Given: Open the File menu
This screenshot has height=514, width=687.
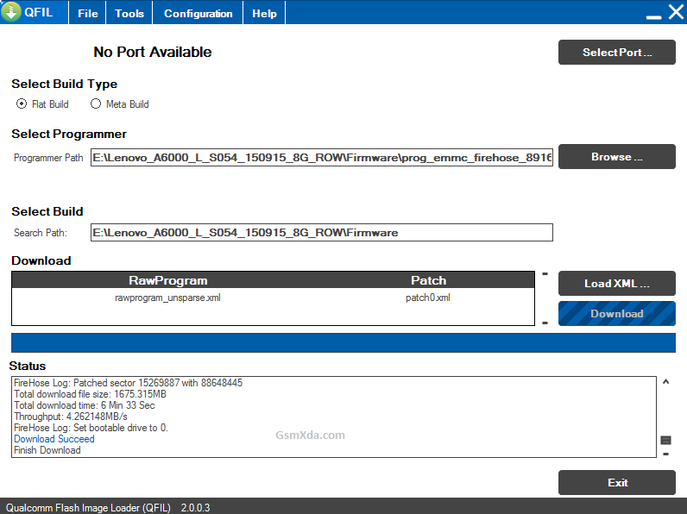Looking at the screenshot, I should [88, 14].
